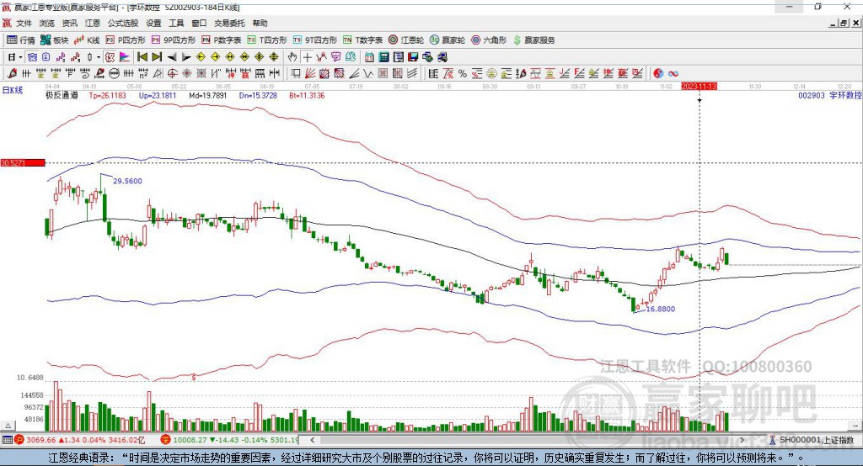Open the 9T四方形 tool
This screenshot has width=863, height=466.
[x=315, y=40]
